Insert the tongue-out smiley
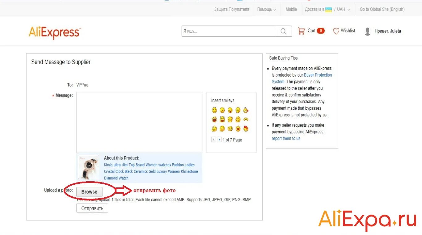The height and width of the screenshot is (235, 422). click(x=230, y=110)
